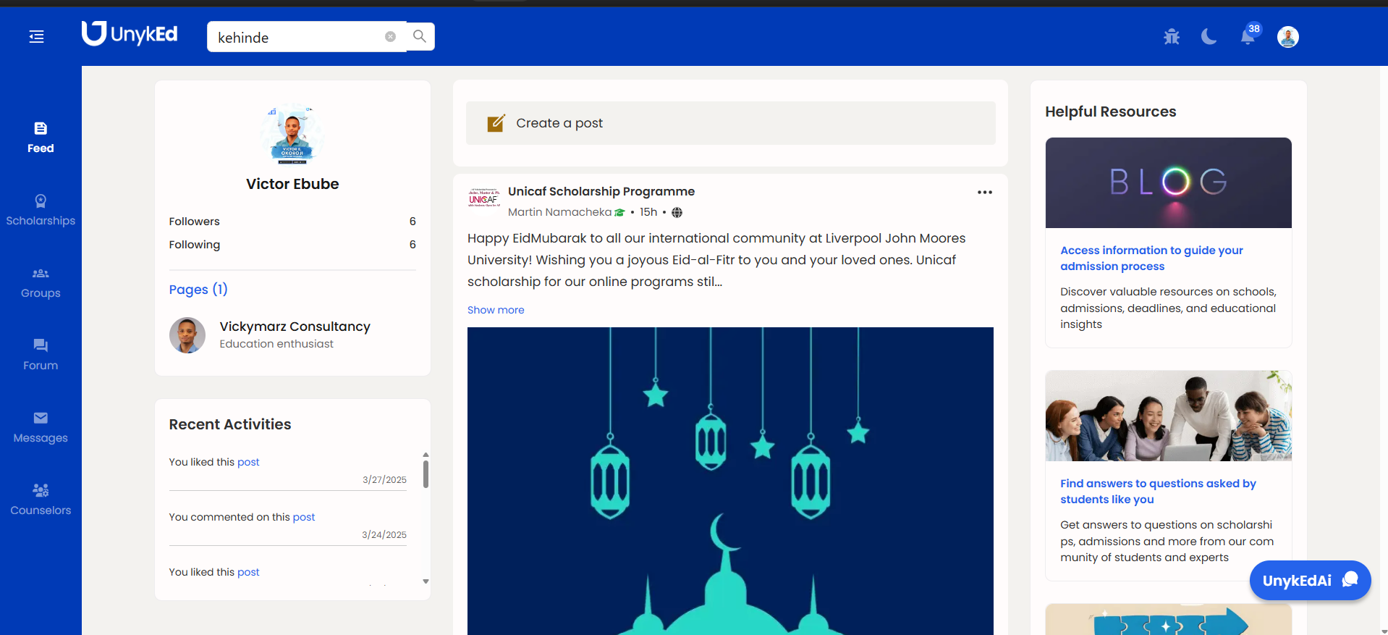
Task: Open Groups in sidebar
Action: [x=41, y=282]
